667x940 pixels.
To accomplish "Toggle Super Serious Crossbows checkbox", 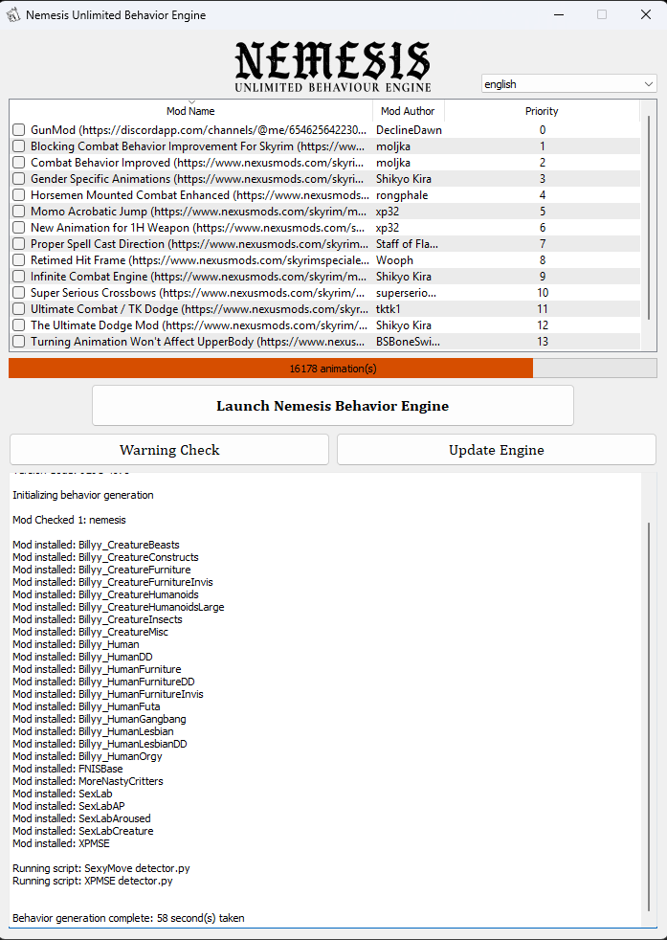I will (18, 293).
